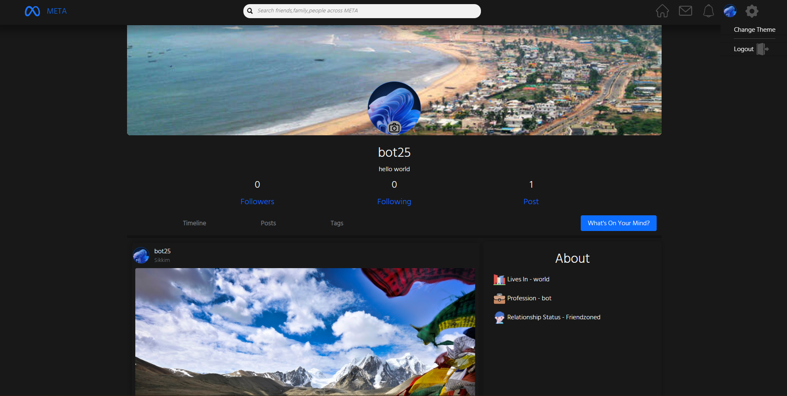Click the hello world bio text

[x=394, y=169]
